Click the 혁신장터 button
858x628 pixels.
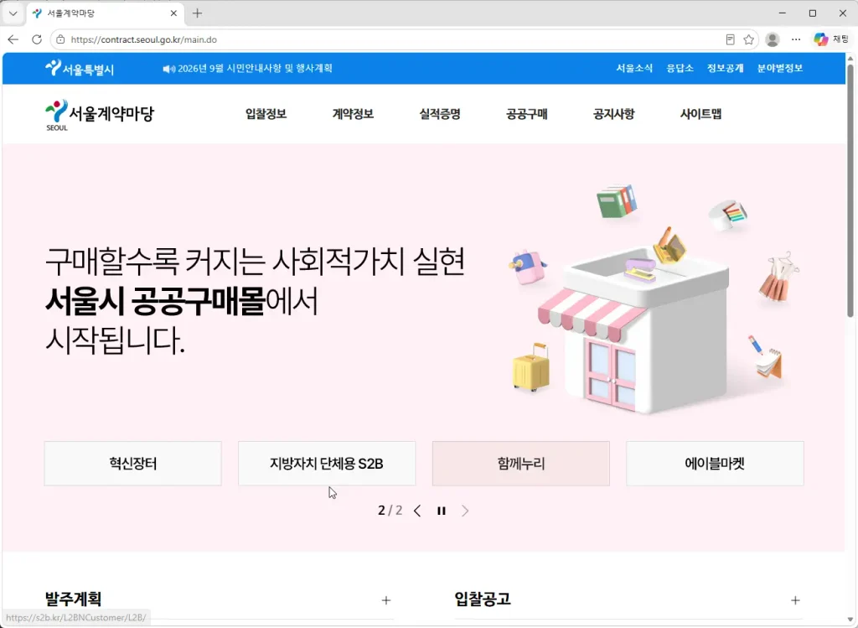click(133, 463)
